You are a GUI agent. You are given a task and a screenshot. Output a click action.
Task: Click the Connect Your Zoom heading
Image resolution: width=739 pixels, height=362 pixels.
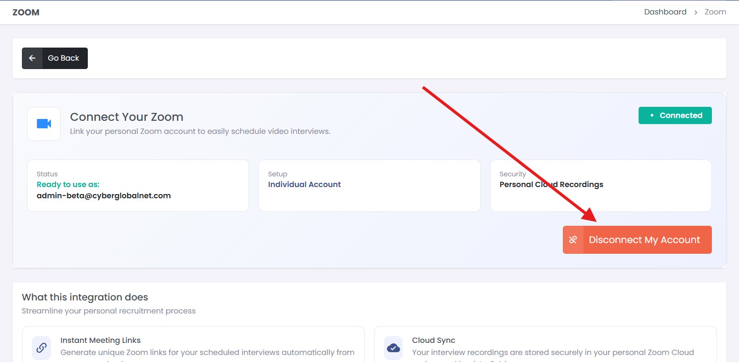pos(127,117)
